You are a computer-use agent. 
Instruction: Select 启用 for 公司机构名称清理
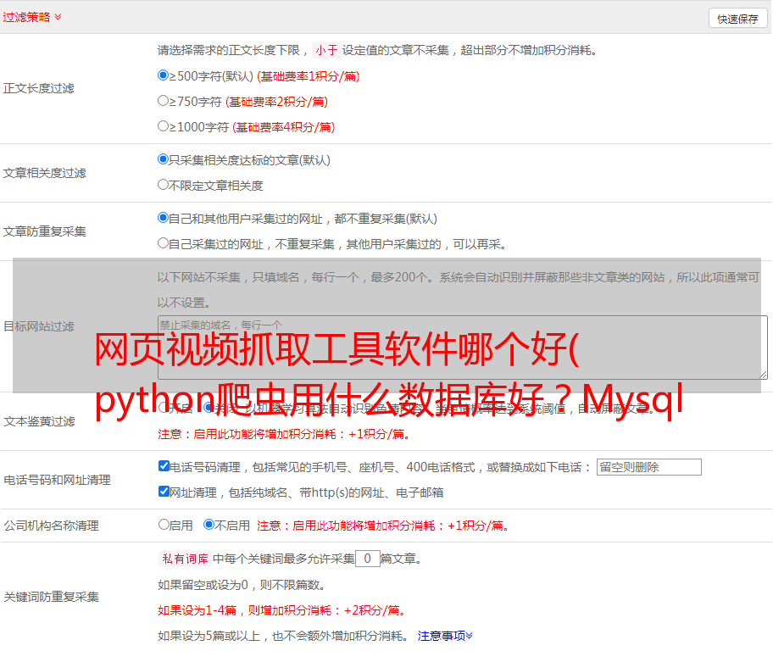point(164,525)
